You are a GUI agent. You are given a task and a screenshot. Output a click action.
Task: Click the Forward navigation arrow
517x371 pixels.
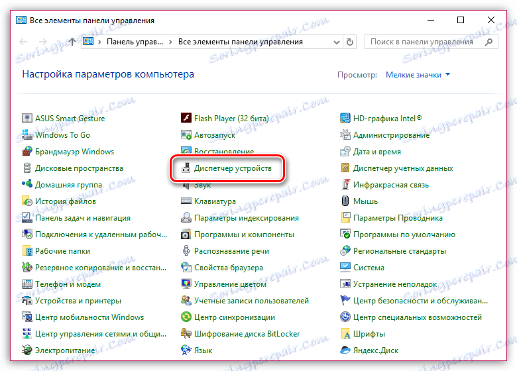pos(43,42)
